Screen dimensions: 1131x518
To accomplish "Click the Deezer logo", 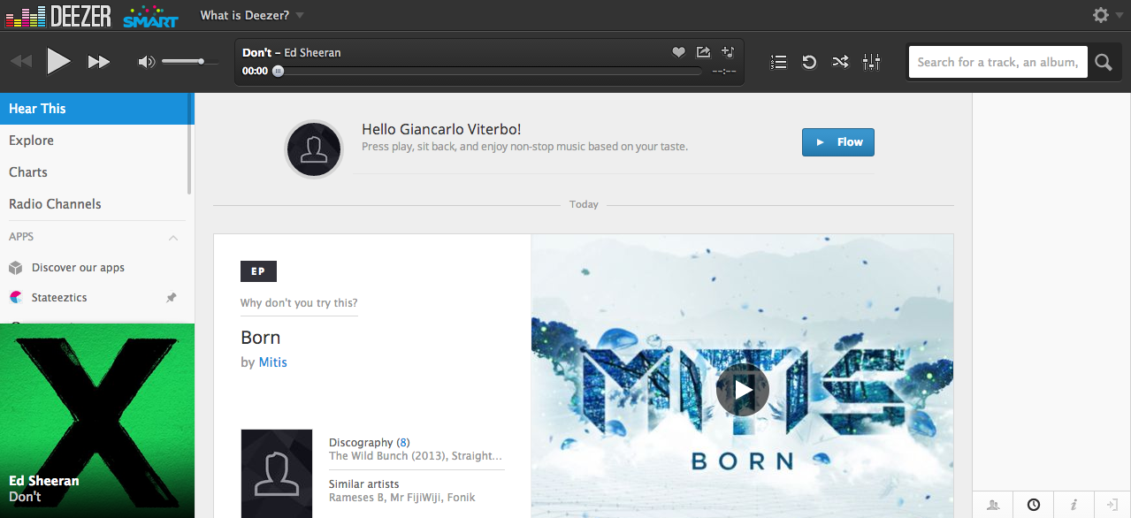I will [57, 14].
